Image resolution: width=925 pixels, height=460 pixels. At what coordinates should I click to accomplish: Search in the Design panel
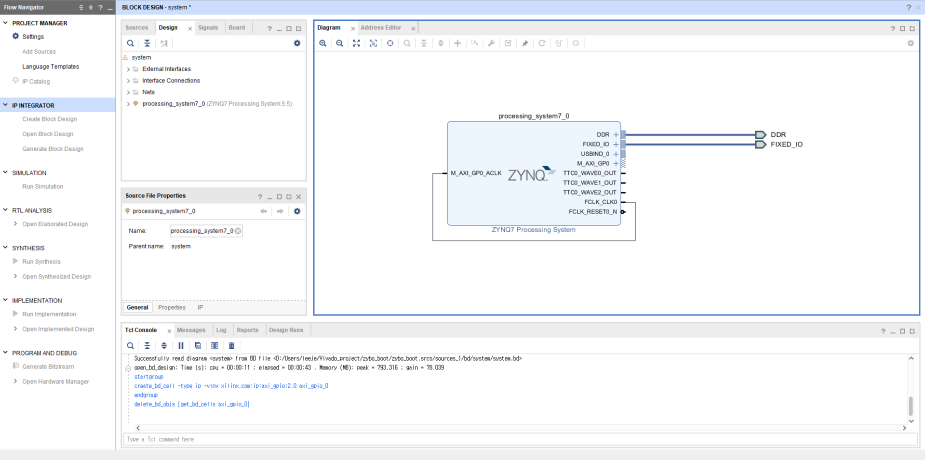point(130,43)
